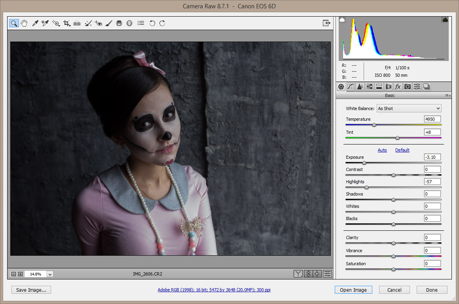Open the Effects (fx) tab

click(x=398, y=87)
